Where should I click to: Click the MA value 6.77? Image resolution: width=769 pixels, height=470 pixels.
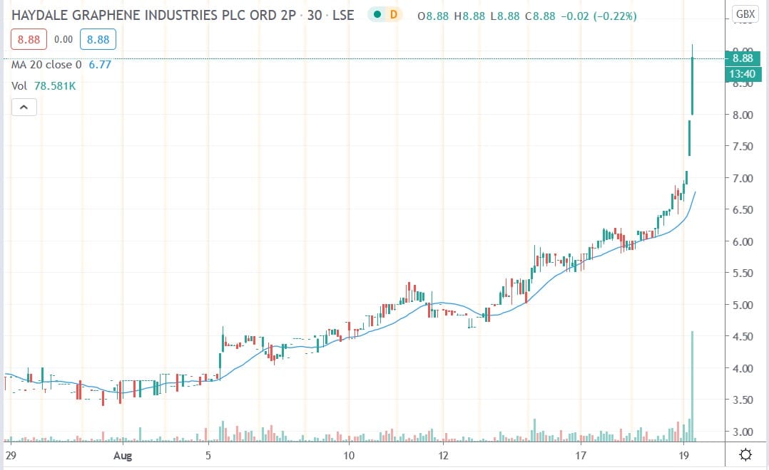tap(100, 65)
